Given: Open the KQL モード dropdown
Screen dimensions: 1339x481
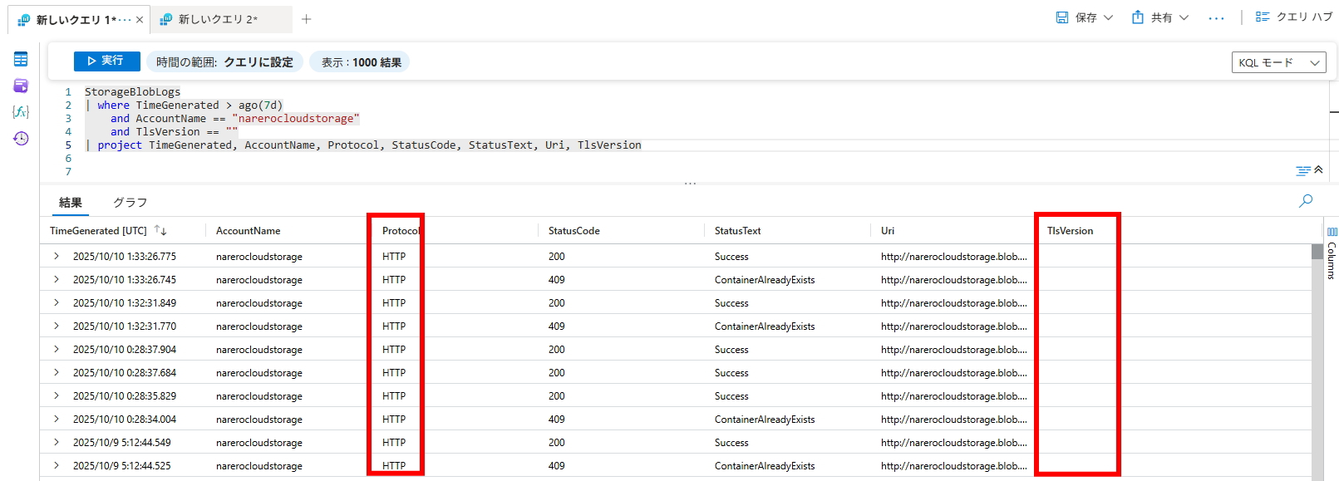Looking at the screenshot, I should coord(1278,62).
